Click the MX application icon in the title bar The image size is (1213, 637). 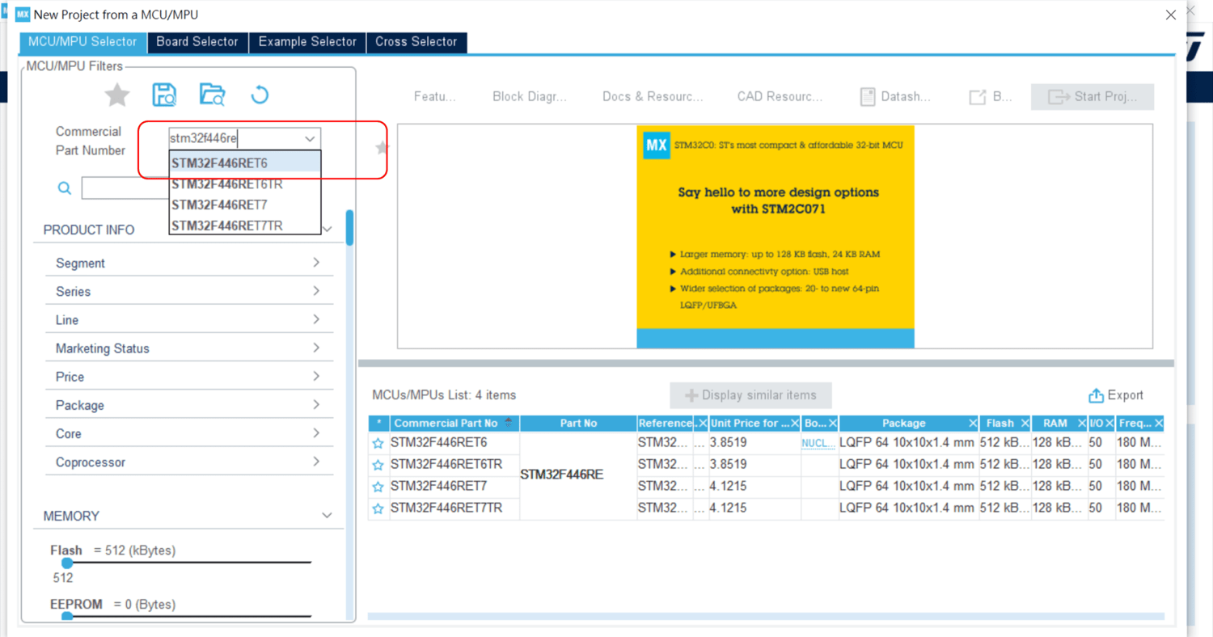pyautogui.click(x=23, y=15)
